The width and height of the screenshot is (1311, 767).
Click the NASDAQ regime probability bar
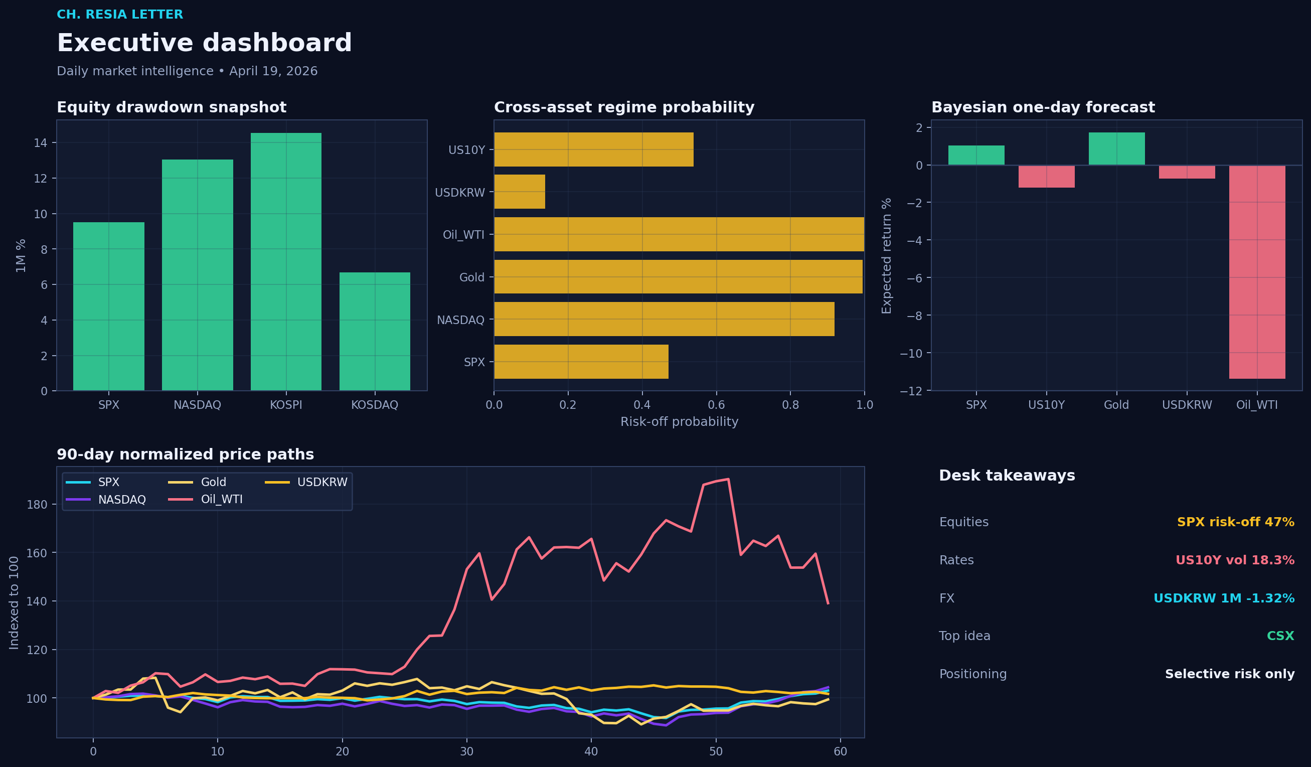665,319
